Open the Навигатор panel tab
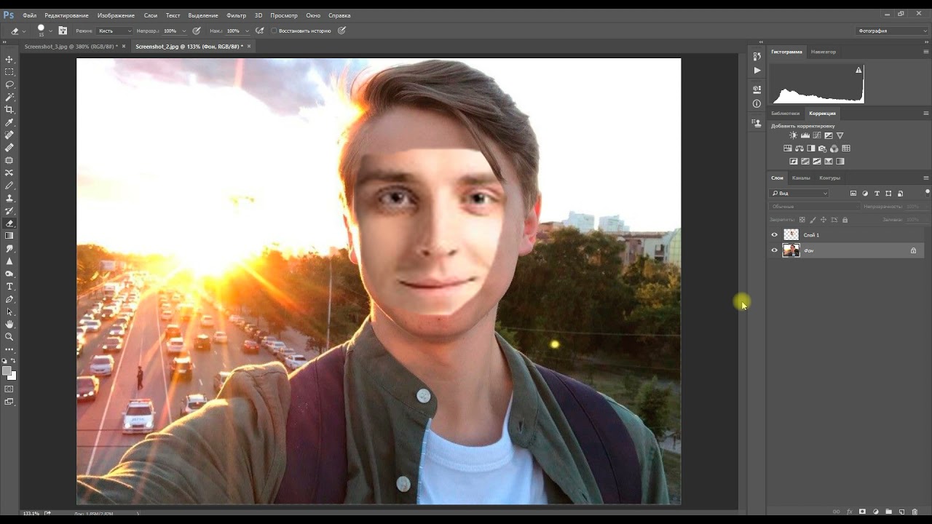Viewport: 932px width, 524px height. pyautogui.click(x=824, y=52)
